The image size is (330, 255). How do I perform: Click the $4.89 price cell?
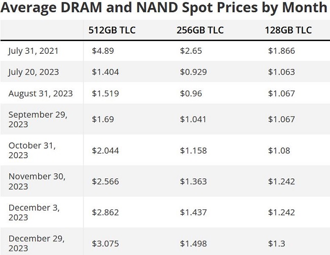click(103, 51)
